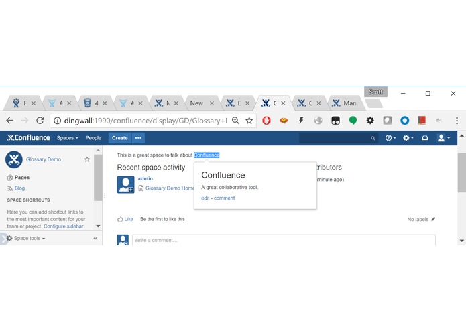Focus the Confluence search field
Viewport: 466px width, 331px height.
pyautogui.click(x=339, y=138)
